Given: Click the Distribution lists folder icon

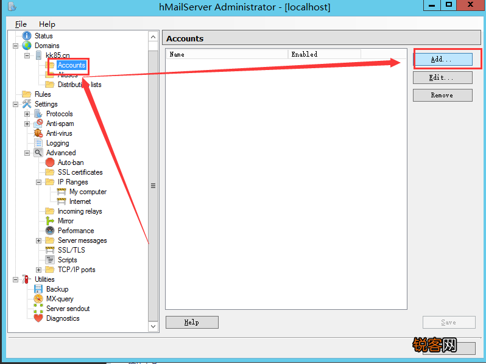Looking at the screenshot, I should pyautogui.click(x=49, y=85).
